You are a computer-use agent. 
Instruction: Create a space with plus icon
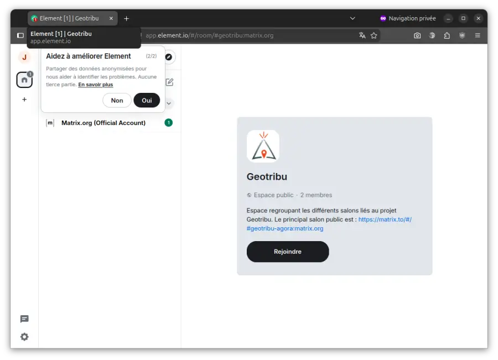[x=24, y=100]
